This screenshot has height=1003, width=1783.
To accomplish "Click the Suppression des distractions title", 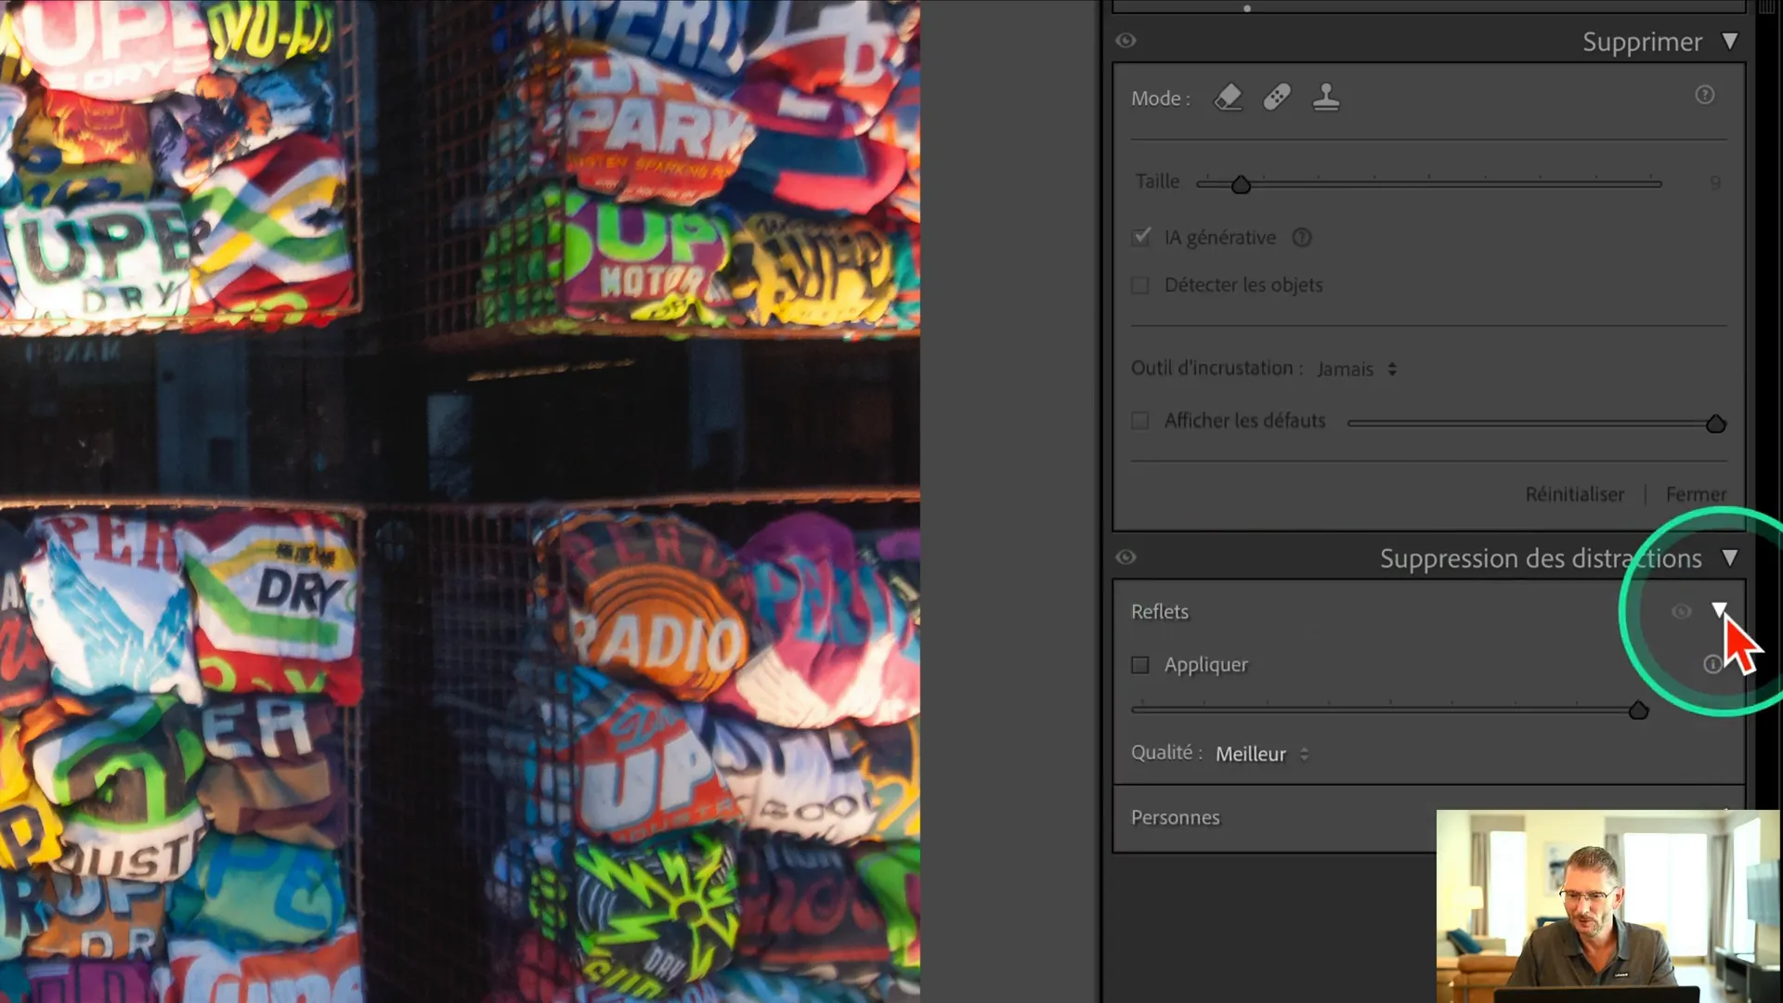I will coord(1541,558).
